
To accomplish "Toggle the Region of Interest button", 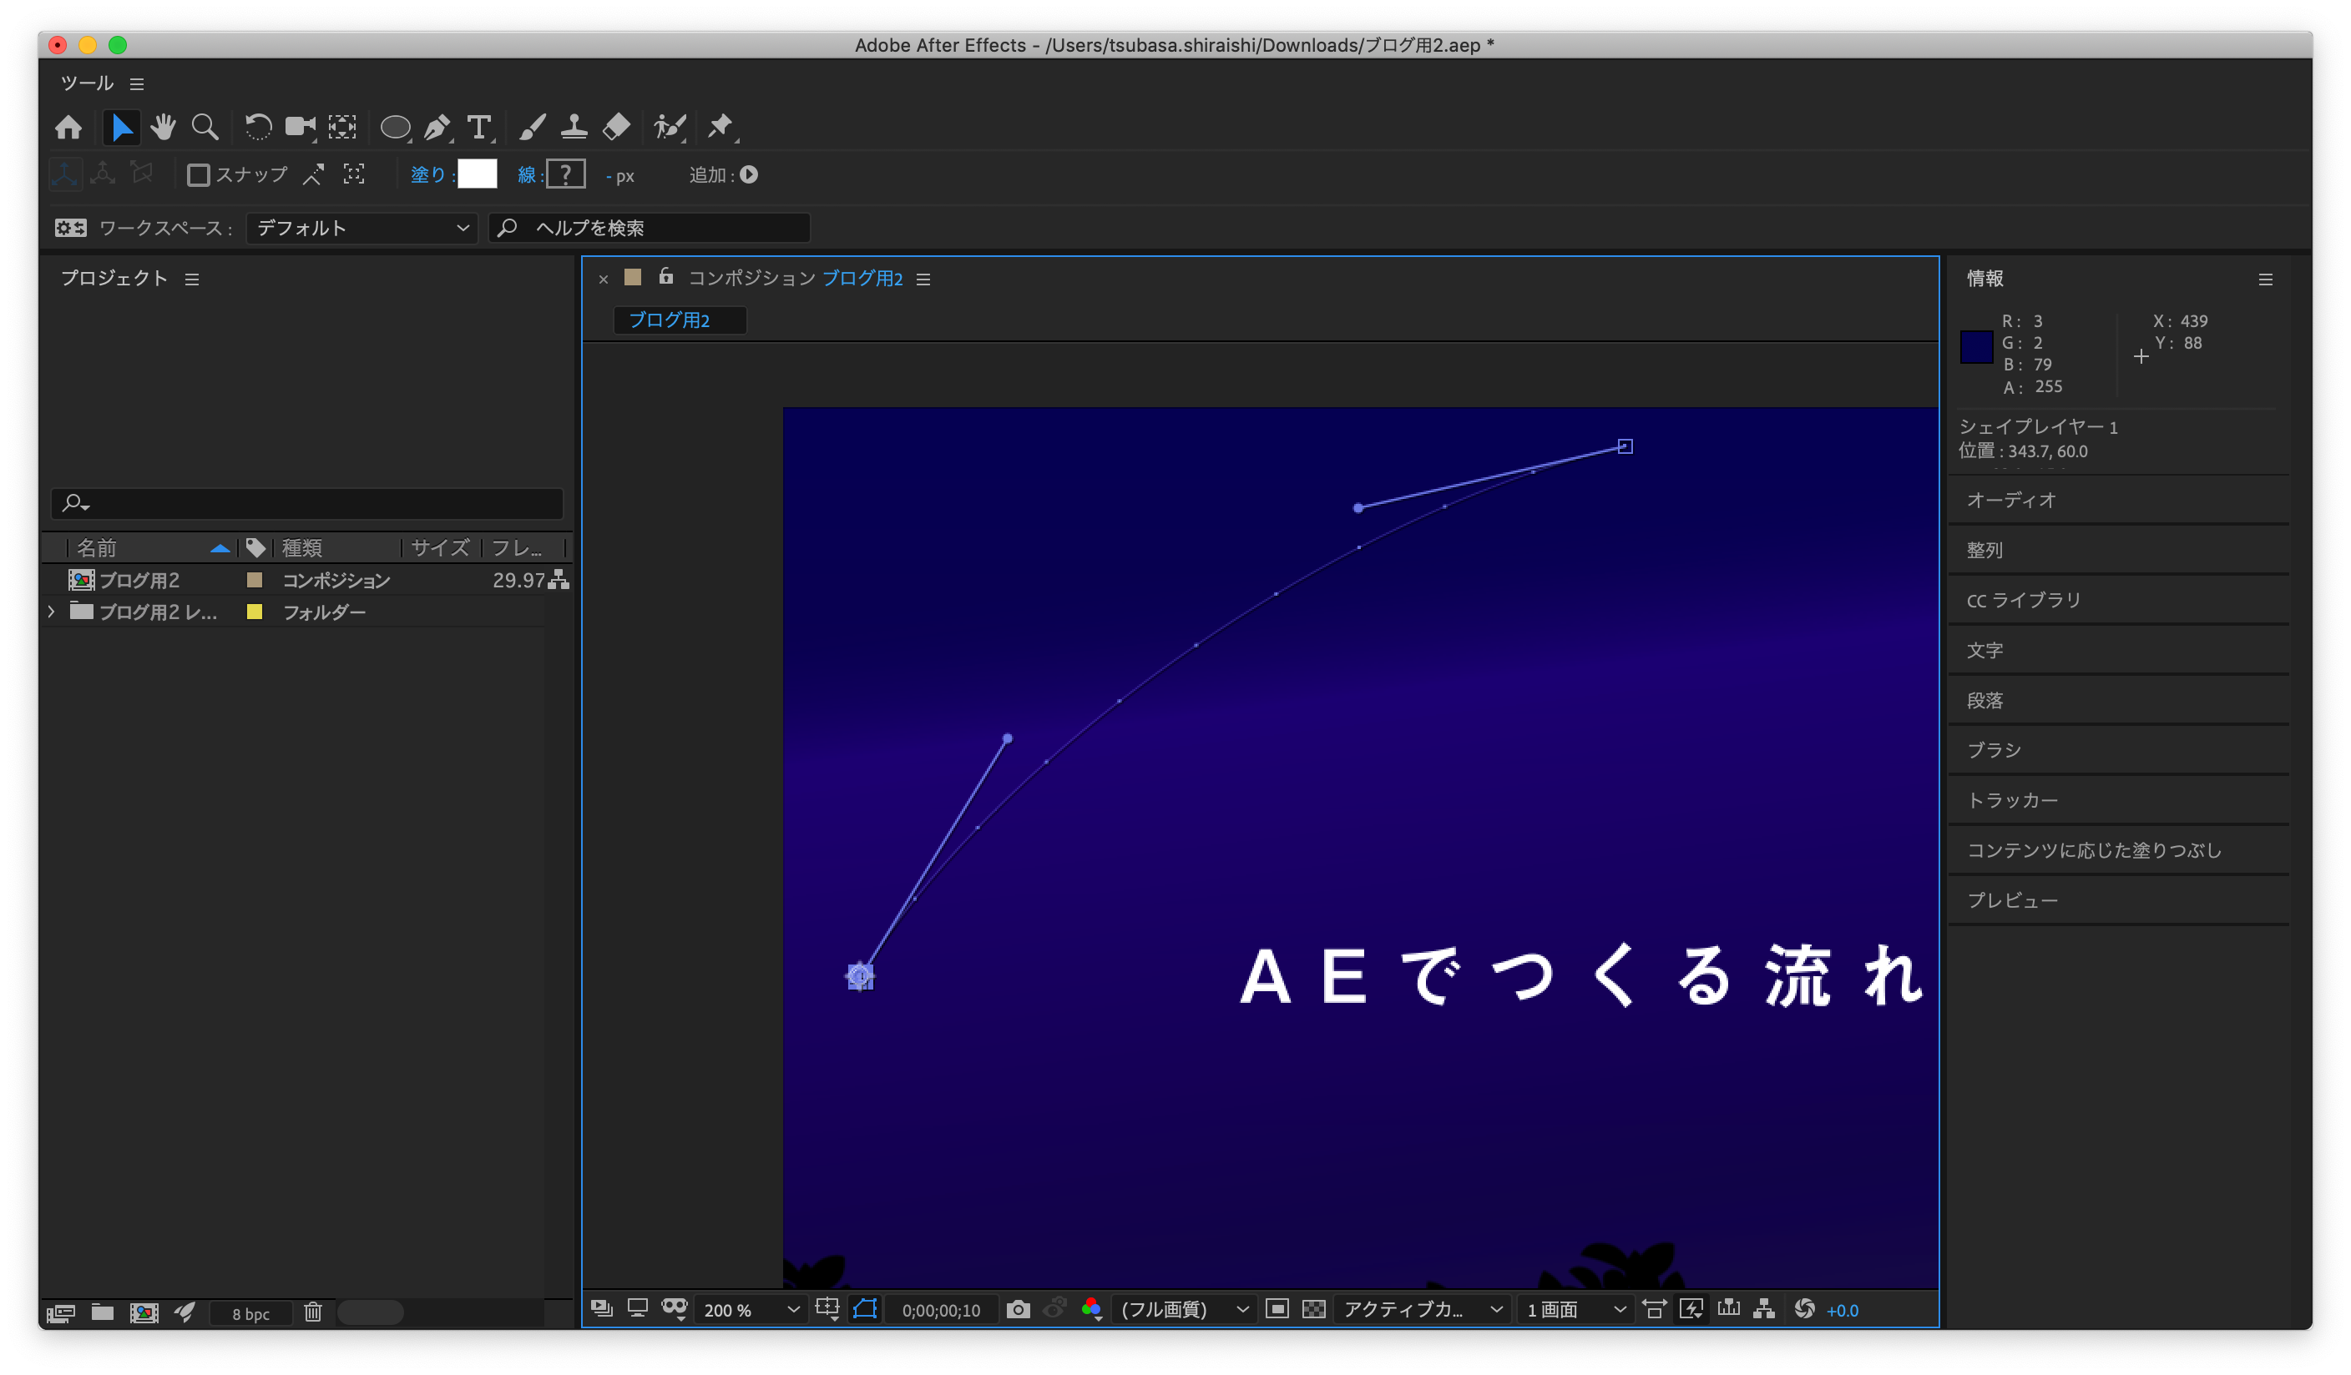I will [1277, 1310].
